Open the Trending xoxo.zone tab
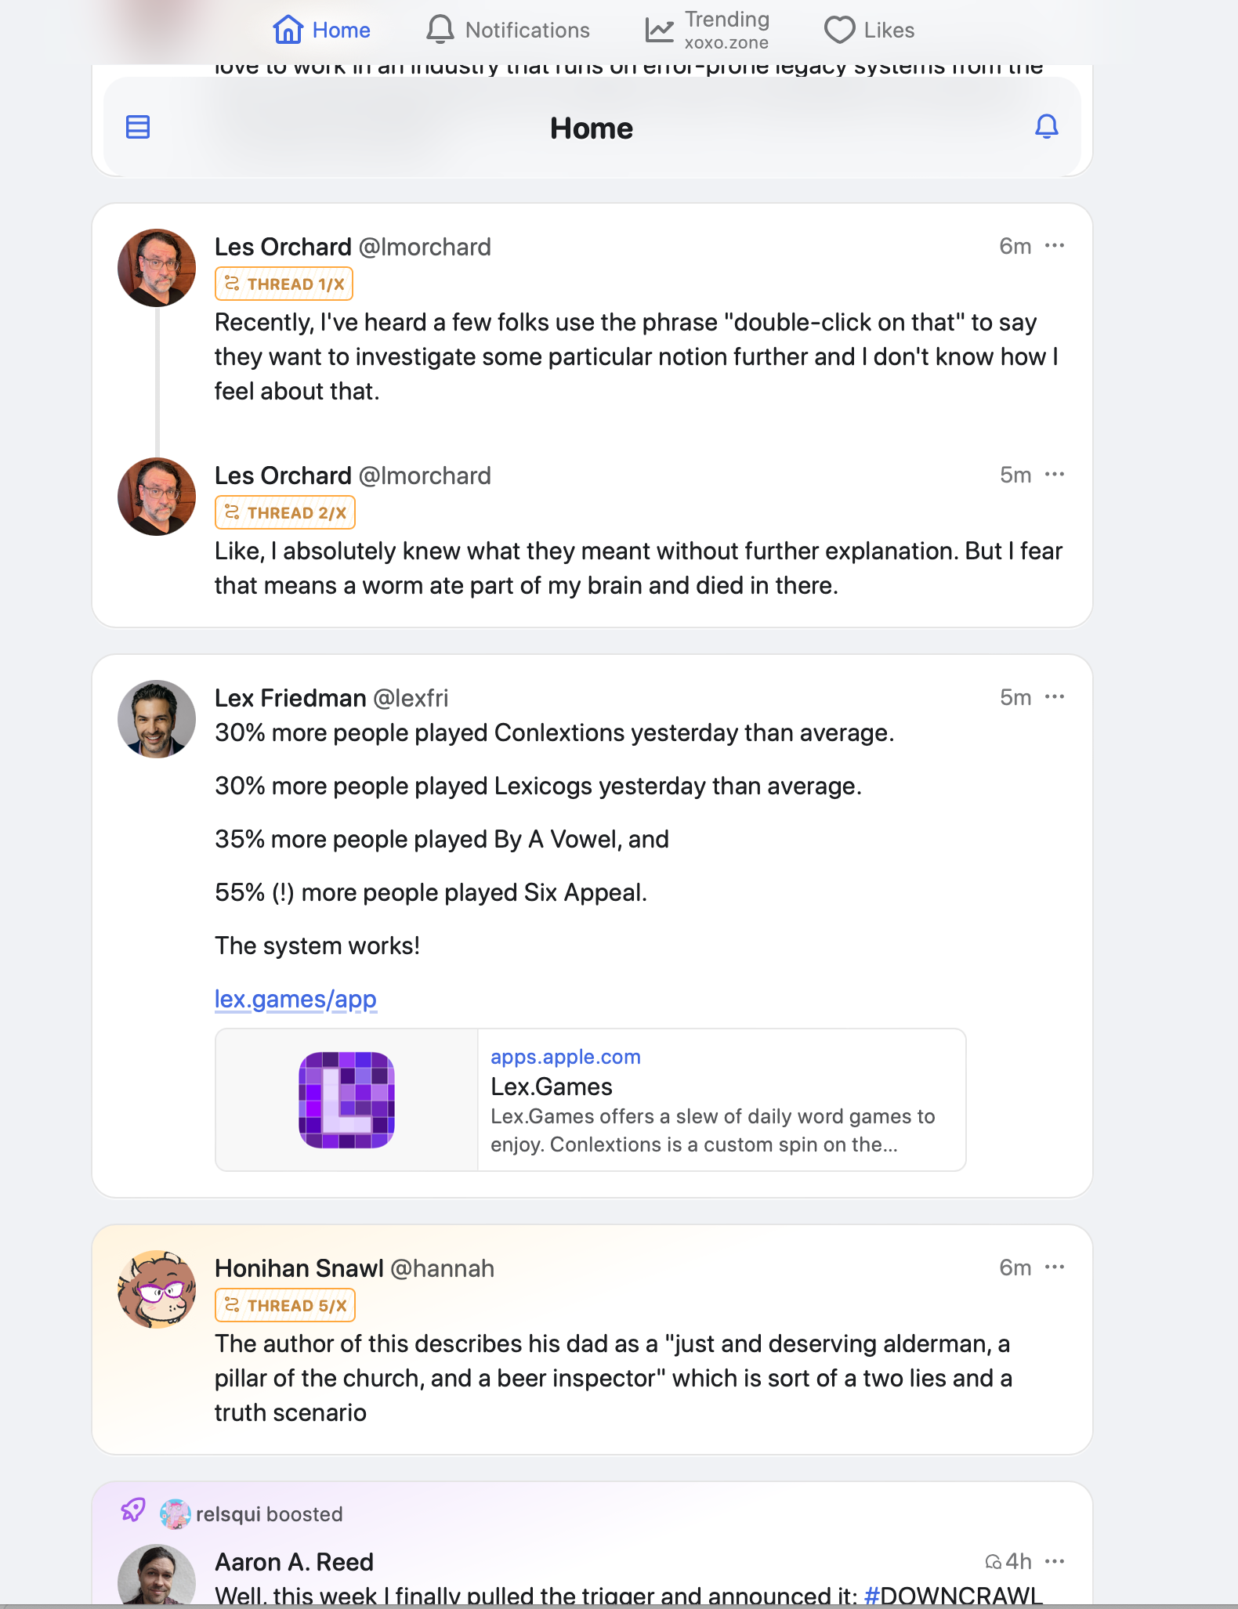1238x1609 pixels. pyautogui.click(x=708, y=30)
